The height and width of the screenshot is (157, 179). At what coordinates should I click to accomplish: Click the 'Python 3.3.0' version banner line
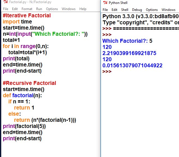141,16
